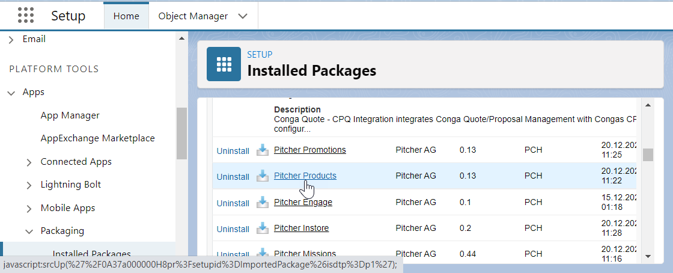
Task: Click download icon beside Pitcher Products
Action: [262, 176]
